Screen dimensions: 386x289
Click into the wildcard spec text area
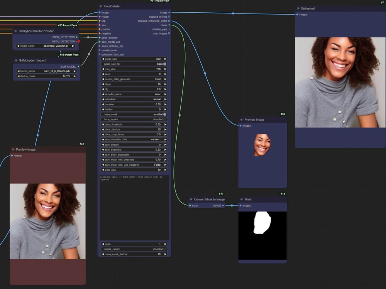pos(134,208)
